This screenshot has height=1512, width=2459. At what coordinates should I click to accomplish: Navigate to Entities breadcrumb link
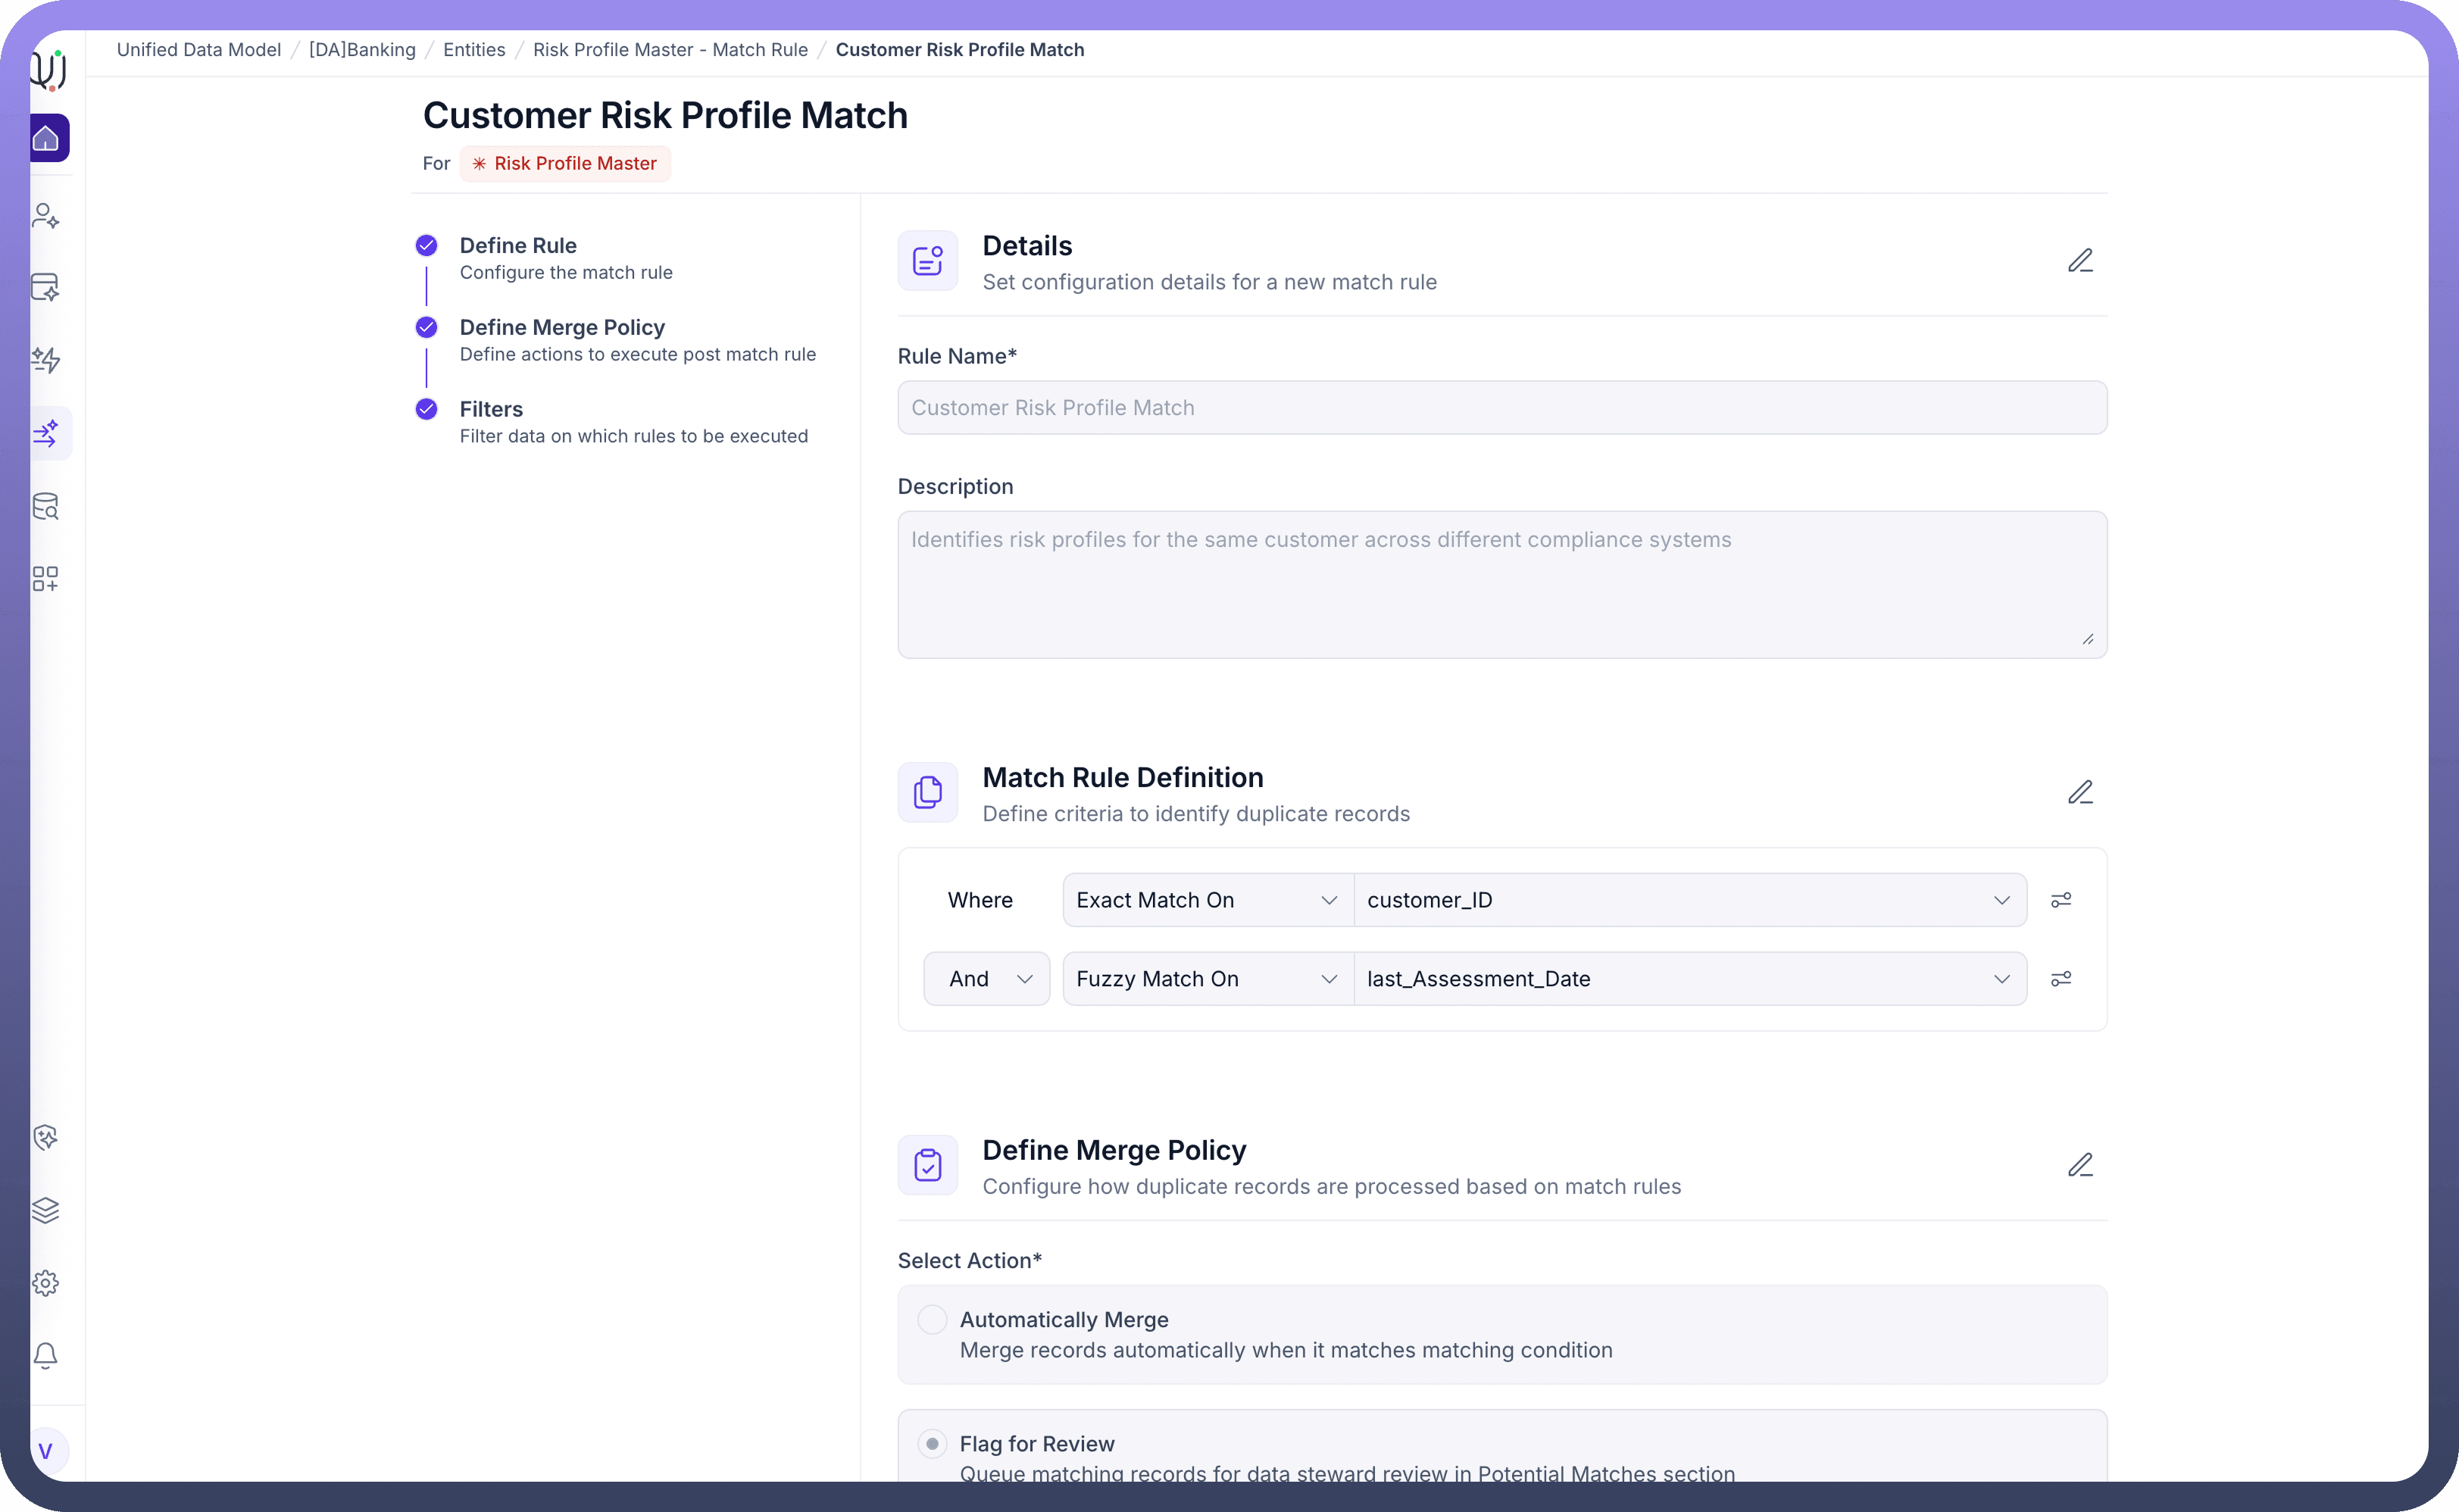pos(474,50)
